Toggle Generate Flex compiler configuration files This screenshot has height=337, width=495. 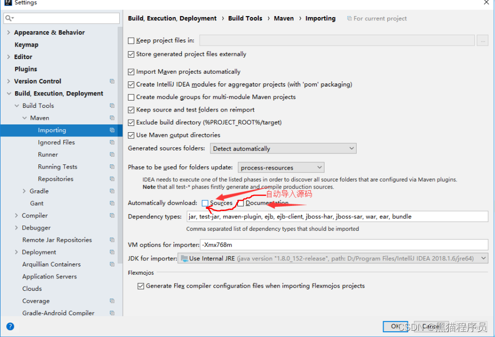pos(141,286)
